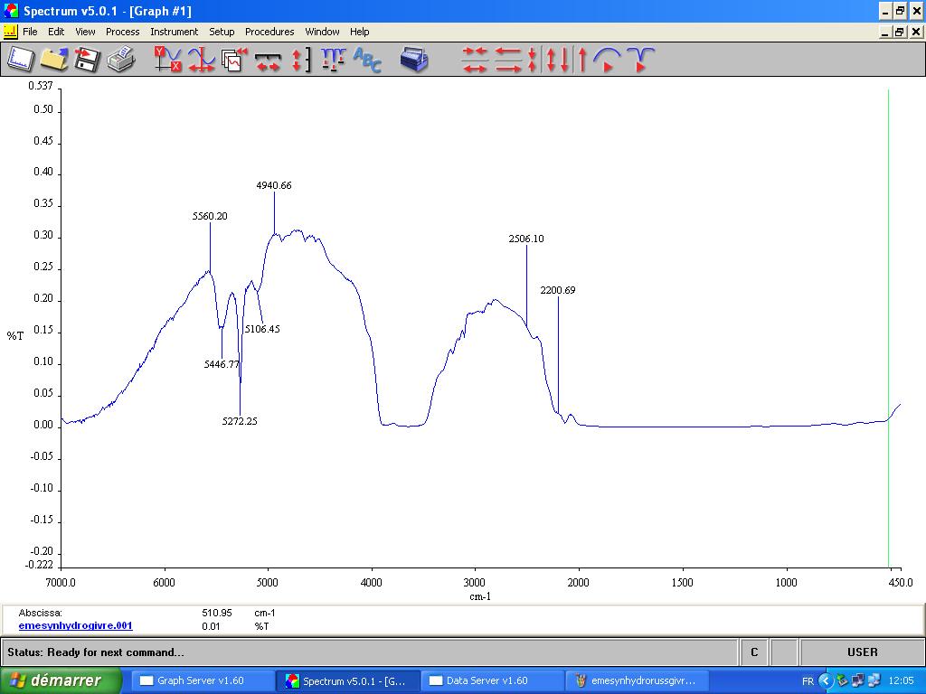The width and height of the screenshot is (926, 694).
Task: Click the vertical range bracket icon
Action: coord(300,60)
